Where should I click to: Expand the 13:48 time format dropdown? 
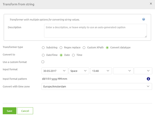click(x=101, y=71)
